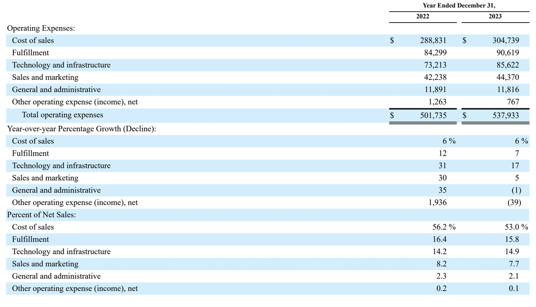This screenshot has width=536, height=307.
Task: Click the dollar sign before 501,735
Action: coord(392,115)
